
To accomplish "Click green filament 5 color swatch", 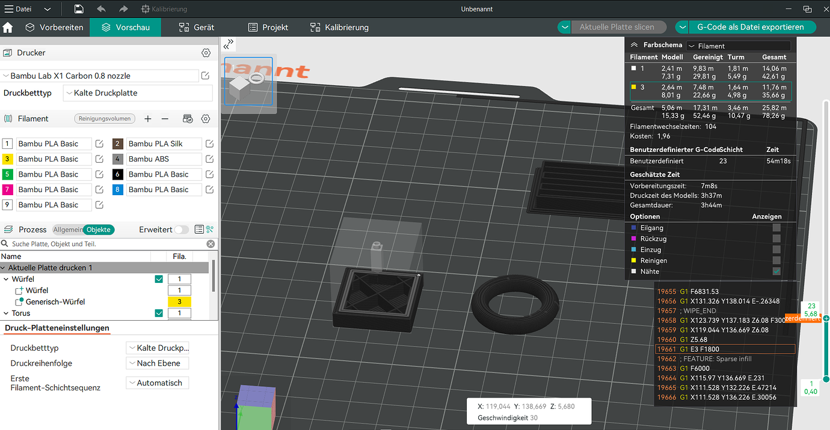I will pos(7,174).
